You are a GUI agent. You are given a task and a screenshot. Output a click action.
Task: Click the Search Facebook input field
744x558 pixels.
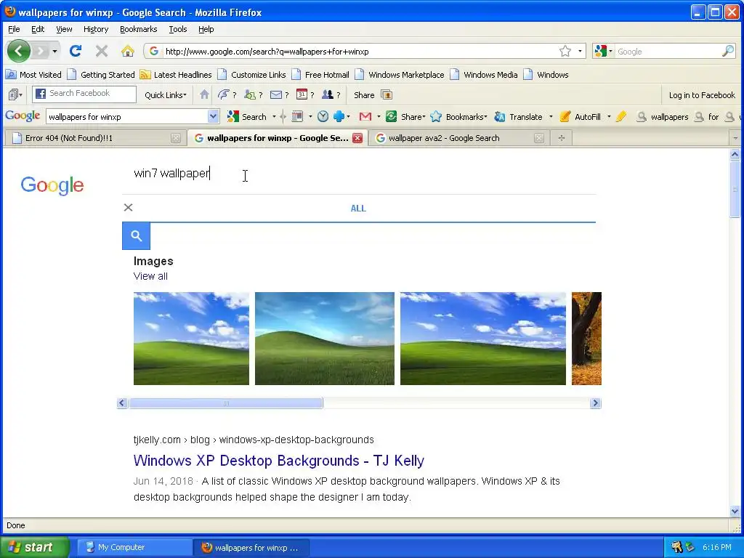84,94
